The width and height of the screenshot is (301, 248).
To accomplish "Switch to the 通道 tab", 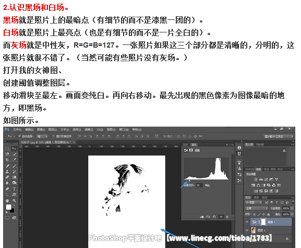I will (256, 198).
